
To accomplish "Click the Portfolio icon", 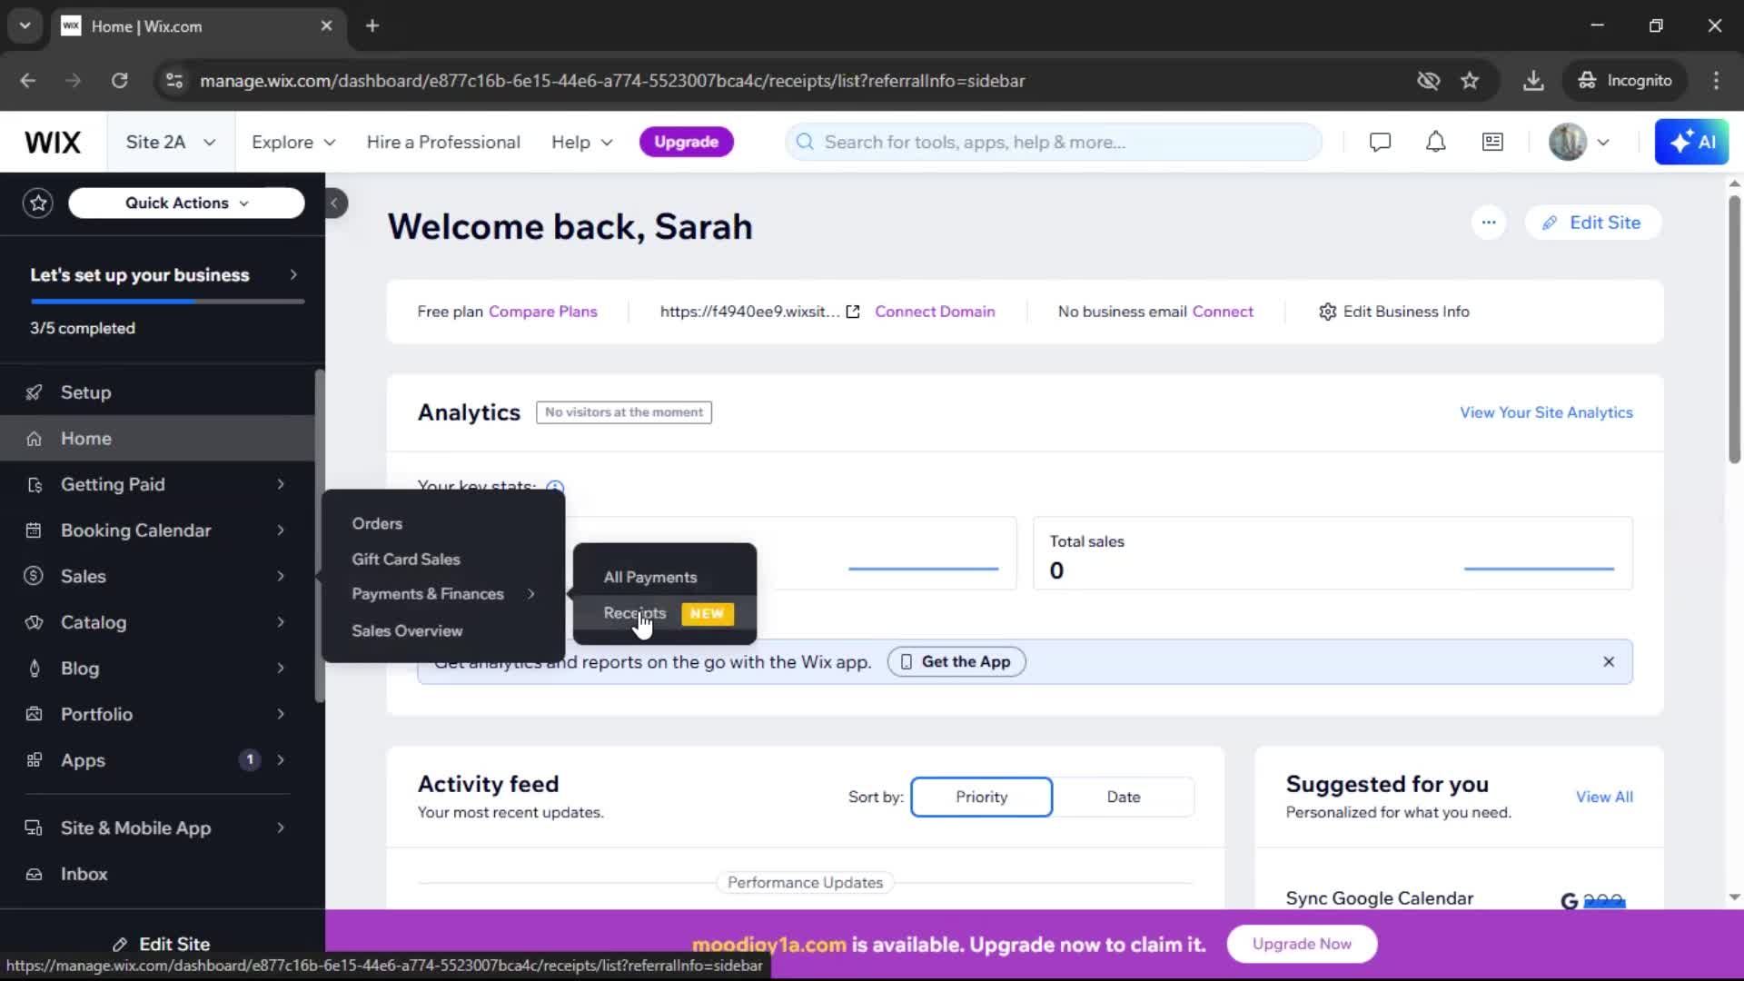I will 34,714.
